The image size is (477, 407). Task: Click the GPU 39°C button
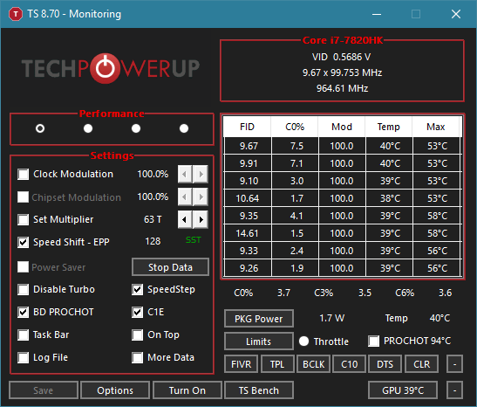pyautogui.click(x=403, y=390)
